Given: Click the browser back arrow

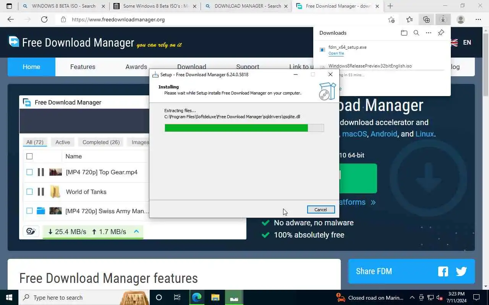Looking at the screenshot, I should (11, 19).
